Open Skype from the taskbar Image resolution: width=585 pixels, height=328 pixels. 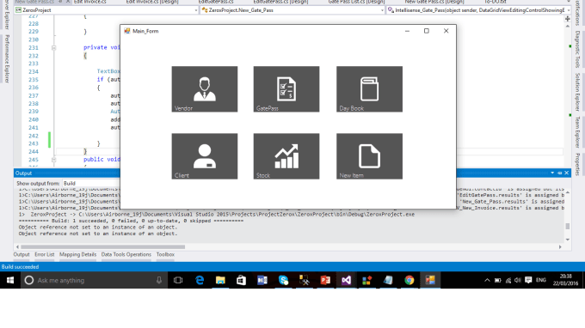[283, 280]
